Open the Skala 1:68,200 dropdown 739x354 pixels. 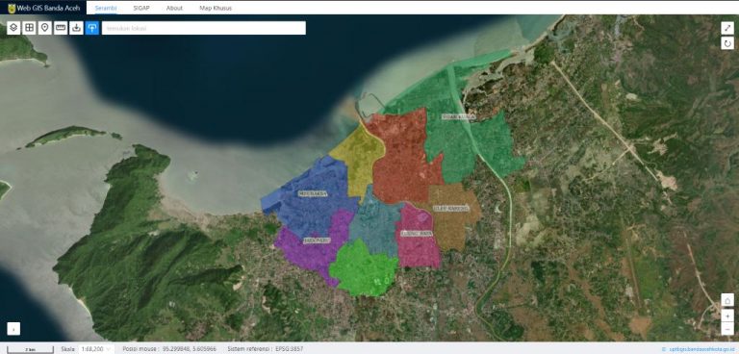96,349
